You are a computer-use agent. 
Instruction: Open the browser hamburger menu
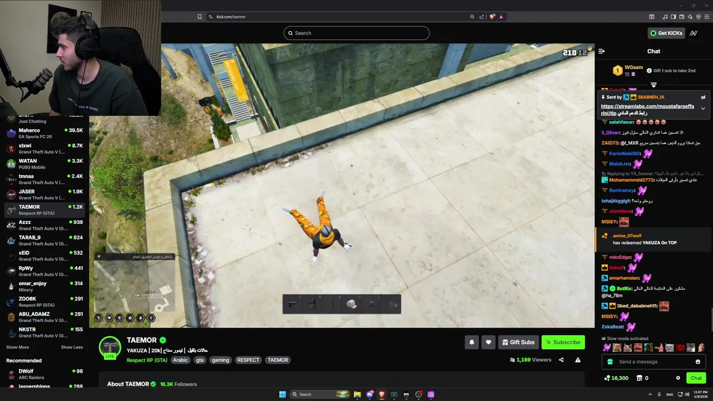point(706,17)
